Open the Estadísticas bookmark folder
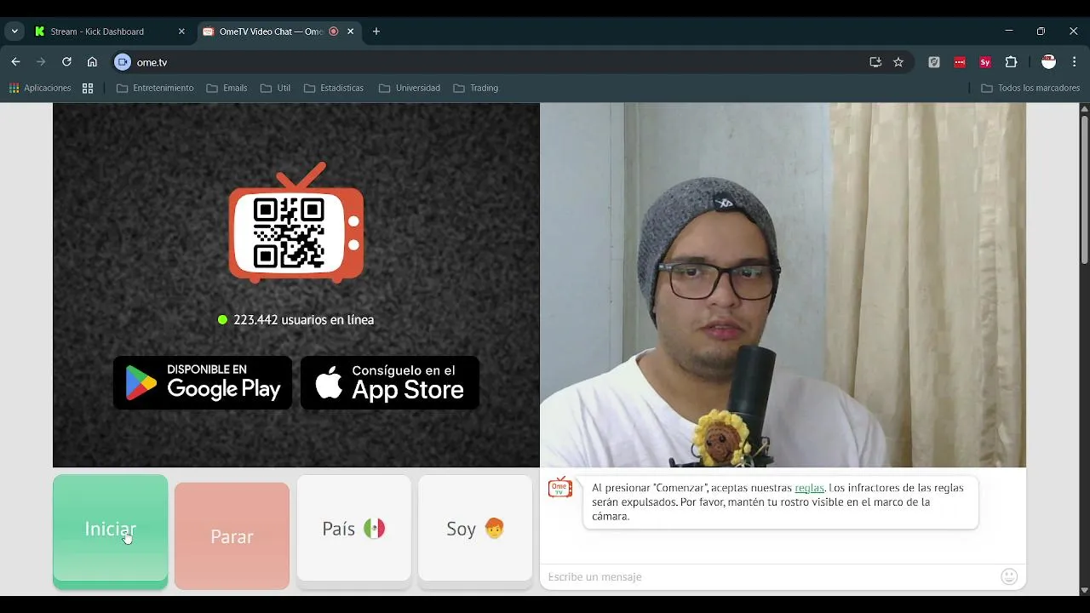Image resolution: width=1090 pixels, height=613 pixels. pyautogui.click(x=334, y=88)
